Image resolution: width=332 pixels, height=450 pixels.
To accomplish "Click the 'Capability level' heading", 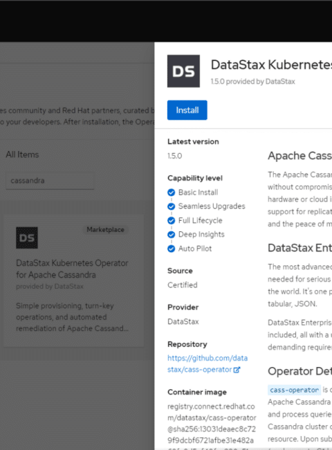I will click(x=195, y=178).
